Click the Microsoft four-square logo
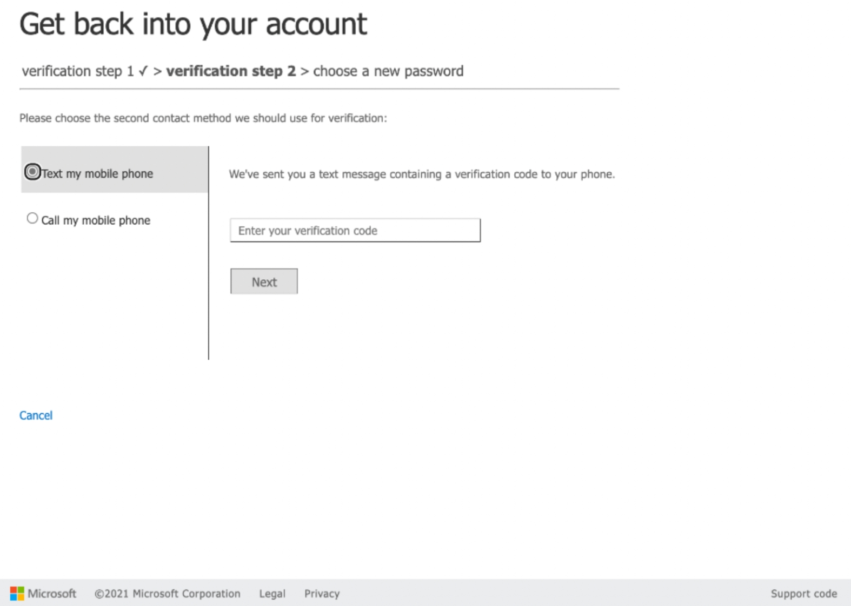Viewport: 851px width, 606px height. coord(17,594)
